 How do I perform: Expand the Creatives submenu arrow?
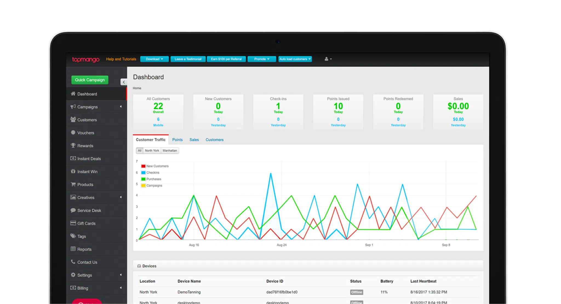tap(121, 197)
